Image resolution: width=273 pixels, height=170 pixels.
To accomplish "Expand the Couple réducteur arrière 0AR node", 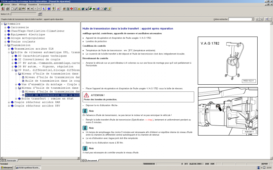I will pyautogui.click(x=9, y=102).
